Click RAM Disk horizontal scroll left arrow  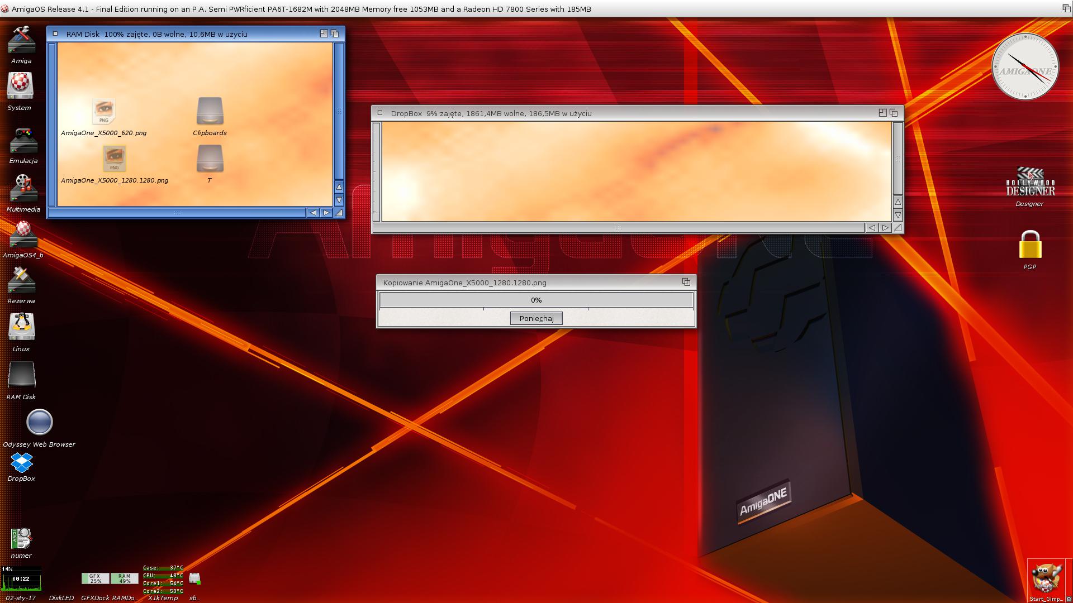tap(313, 213)
